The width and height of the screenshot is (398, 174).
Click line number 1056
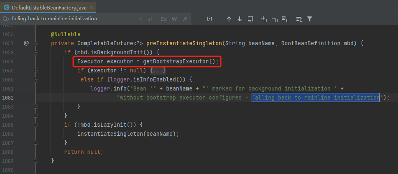click(8, 35)
